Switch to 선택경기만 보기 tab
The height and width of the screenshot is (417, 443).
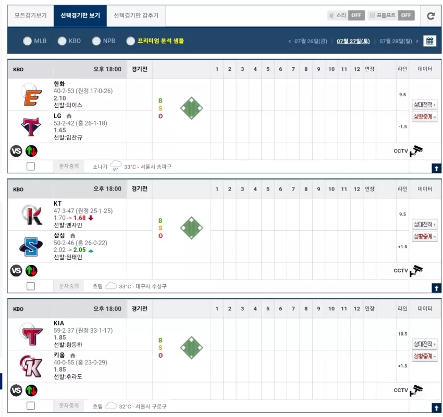[x=80, y=16]
